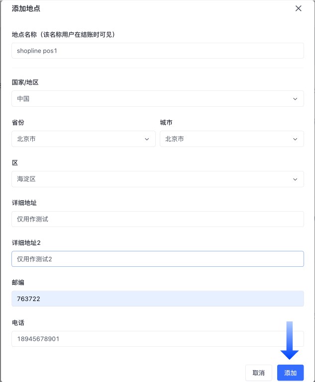
Task: Expand the 省份 province select box
Action: (80, 139)
